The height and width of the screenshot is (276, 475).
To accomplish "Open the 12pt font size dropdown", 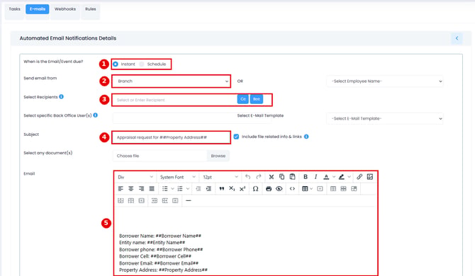I will coord(220,177).
